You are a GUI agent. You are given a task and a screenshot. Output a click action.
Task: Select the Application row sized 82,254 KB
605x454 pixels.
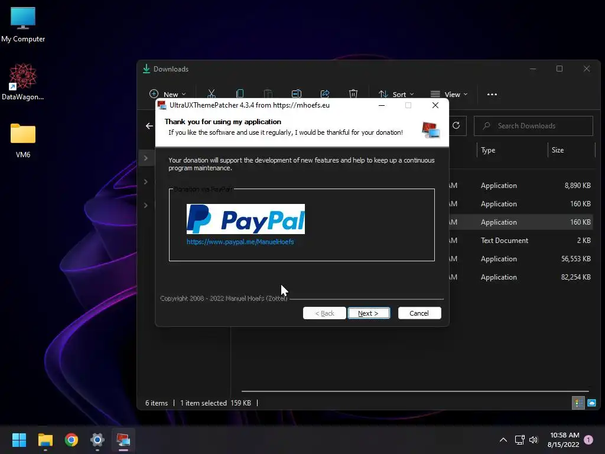point(521,277)
